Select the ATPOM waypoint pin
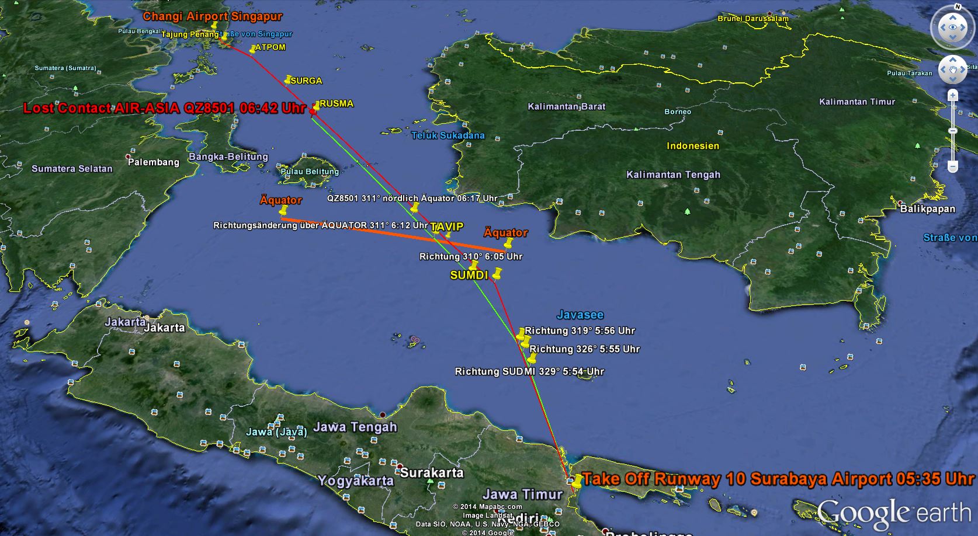 254,49
